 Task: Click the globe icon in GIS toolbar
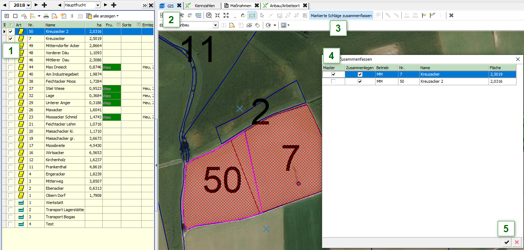coord(268,25)
